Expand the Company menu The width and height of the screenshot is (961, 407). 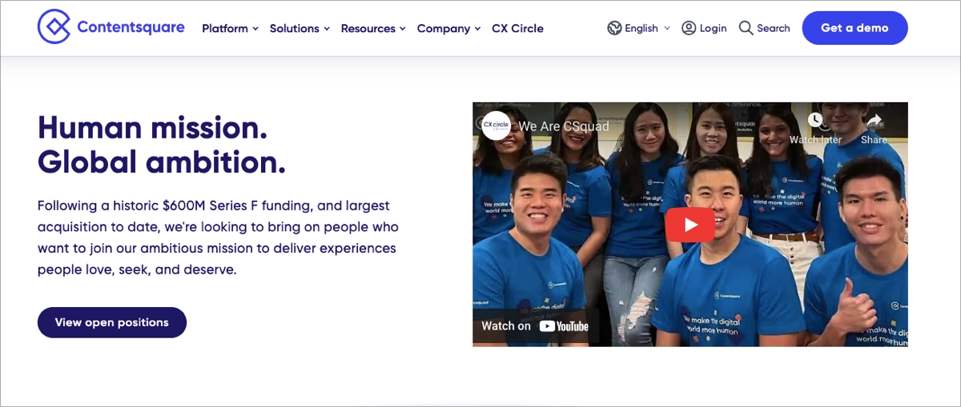(448, 28)
